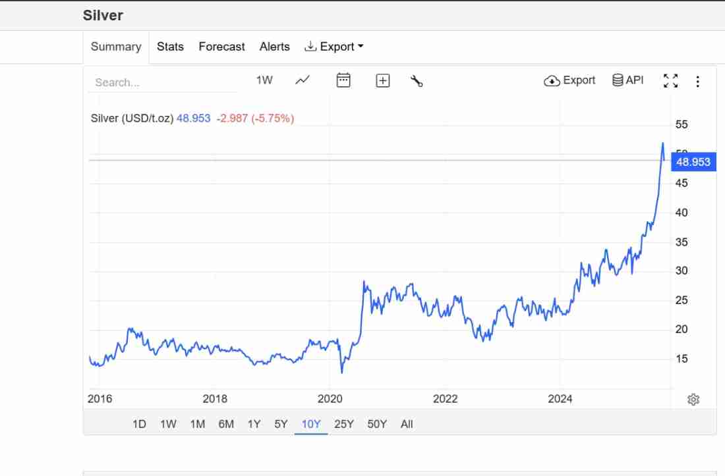Screen dimensions: 725x476
Task: Choose the 5Y time range
Action: click(x=281, y=424)
